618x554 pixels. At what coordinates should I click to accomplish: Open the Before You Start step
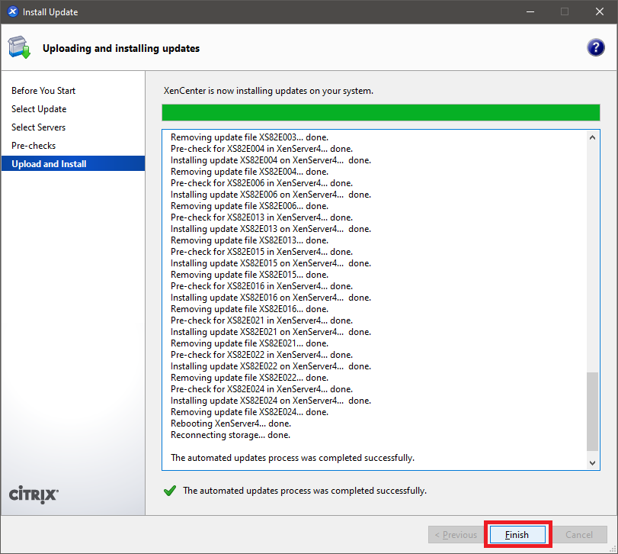(43, 91)
